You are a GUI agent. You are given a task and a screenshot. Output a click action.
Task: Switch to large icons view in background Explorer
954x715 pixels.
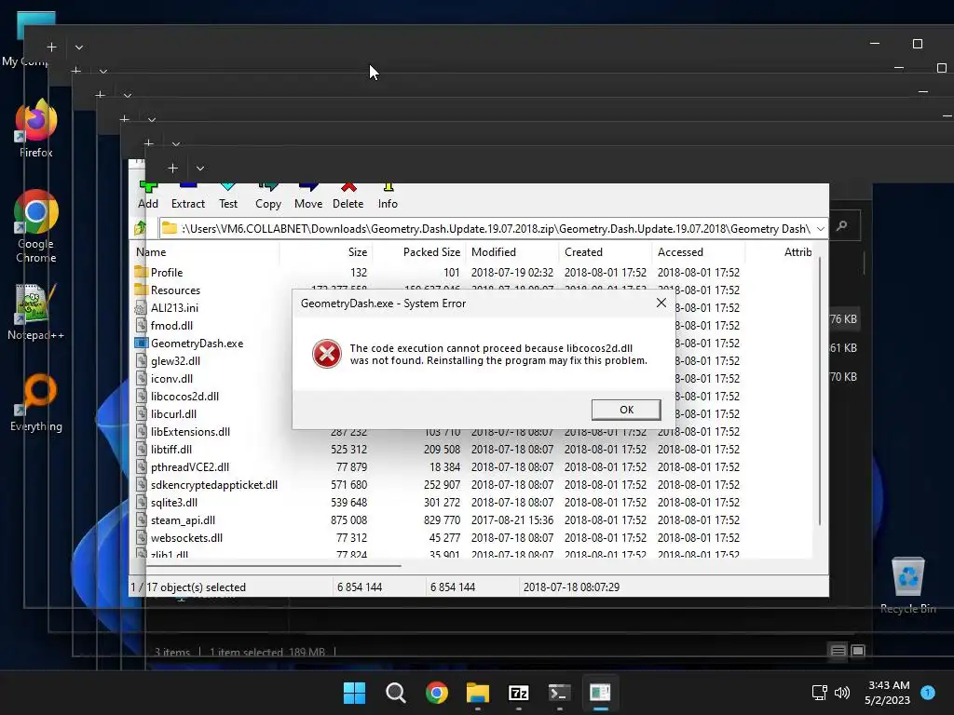(858, 651)
